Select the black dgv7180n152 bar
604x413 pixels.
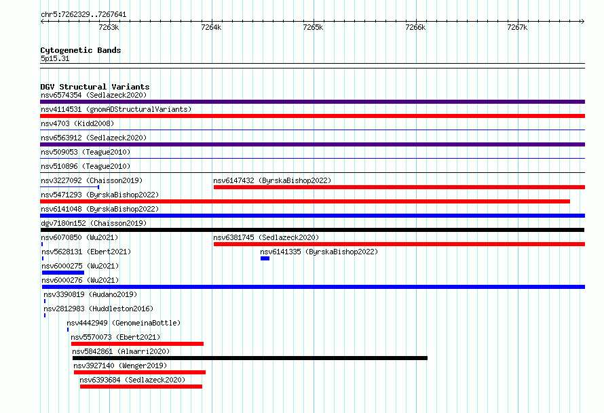[312, 230]
